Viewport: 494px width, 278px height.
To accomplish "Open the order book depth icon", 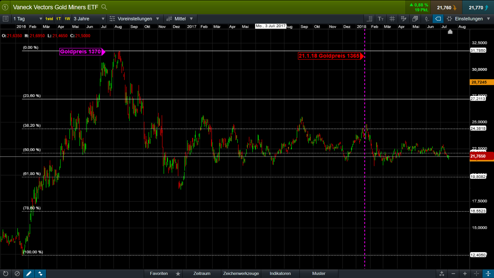I will coord(369,19).
